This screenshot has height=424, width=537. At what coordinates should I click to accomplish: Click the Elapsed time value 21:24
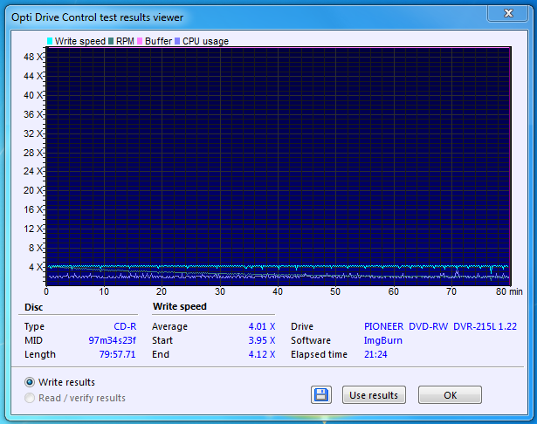[375, 354]
